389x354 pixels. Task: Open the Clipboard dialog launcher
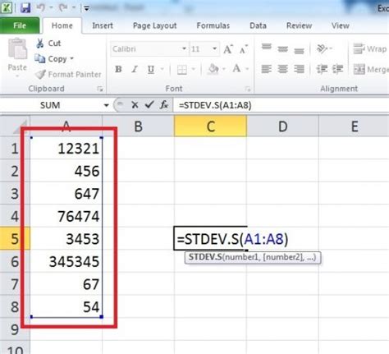pos(100,89)
